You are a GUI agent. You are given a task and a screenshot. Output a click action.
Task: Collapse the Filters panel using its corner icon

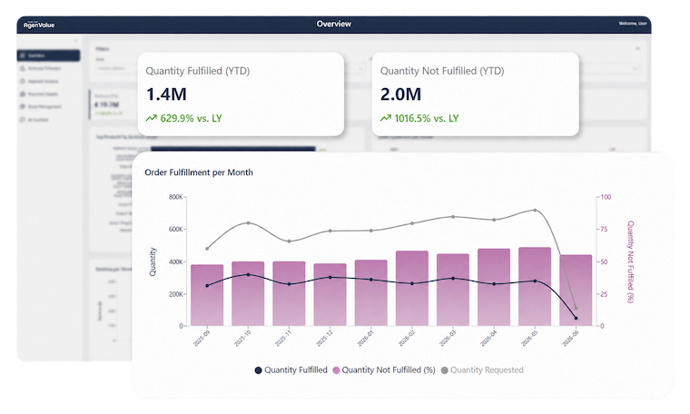pos(637,48)
